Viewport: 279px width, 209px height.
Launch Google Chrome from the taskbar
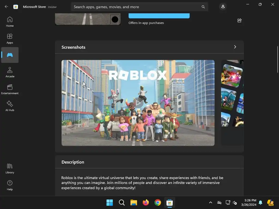pos(158,202)
